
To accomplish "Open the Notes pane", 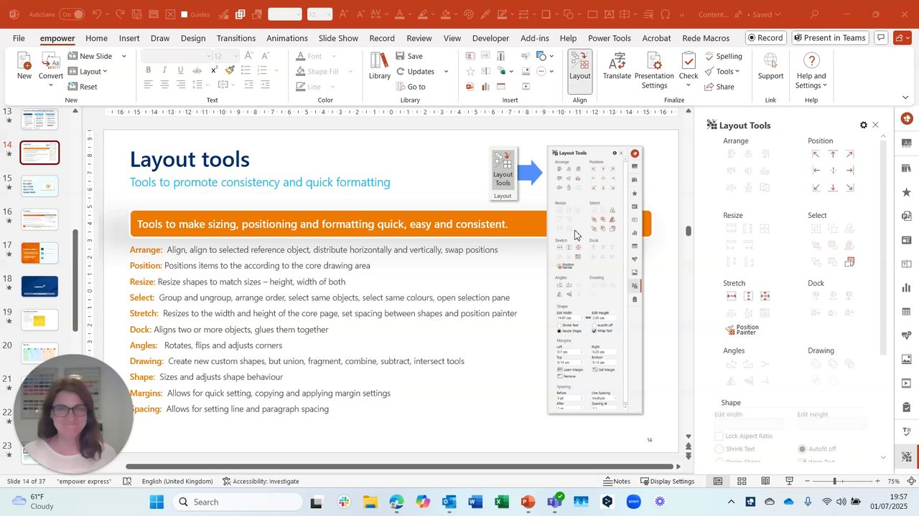I will point(617,481).
